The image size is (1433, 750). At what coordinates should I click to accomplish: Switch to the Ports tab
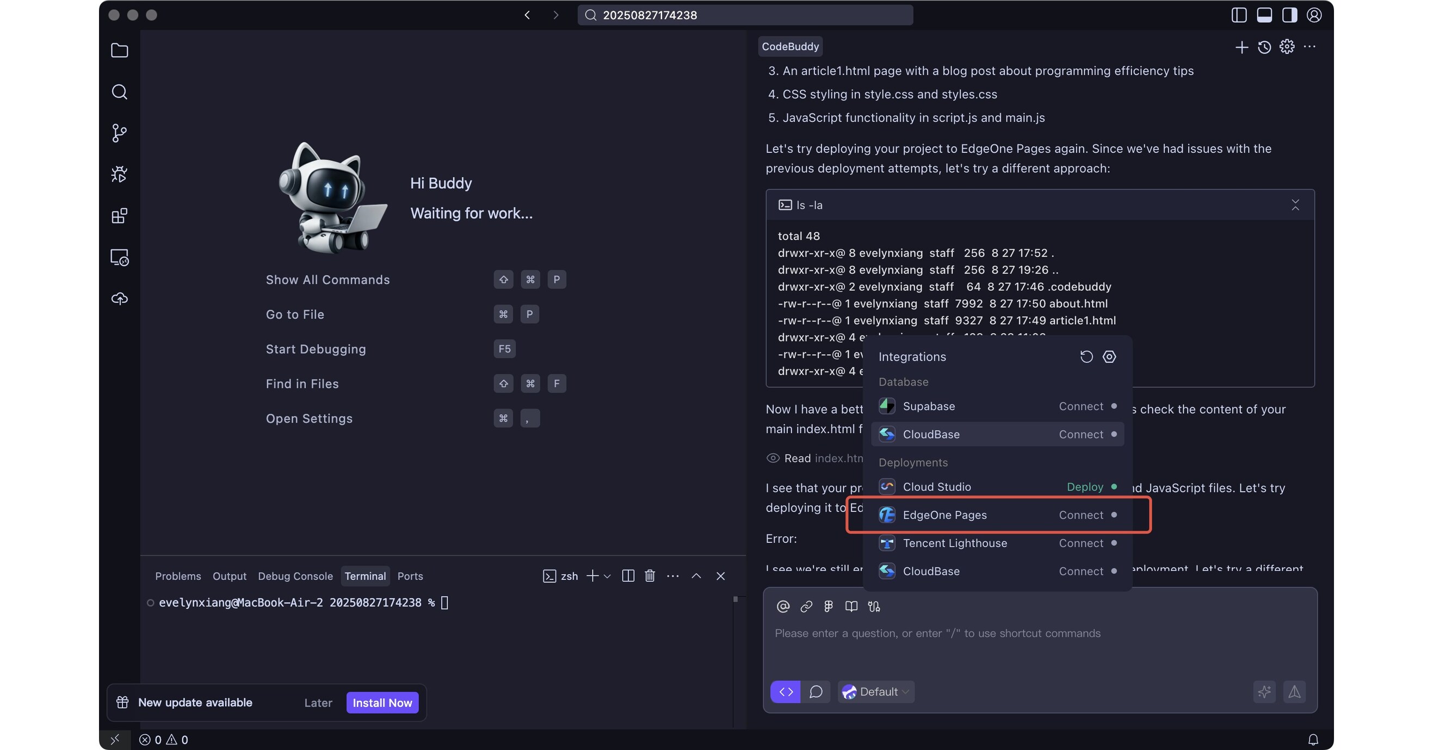click(410, 577)
